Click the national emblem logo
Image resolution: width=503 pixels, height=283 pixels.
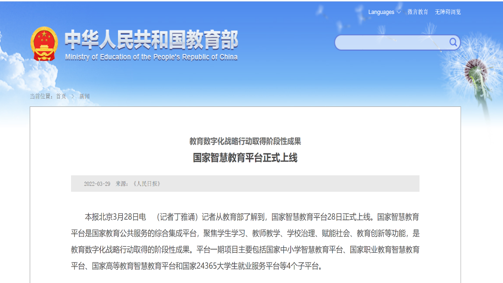[44, 44]
